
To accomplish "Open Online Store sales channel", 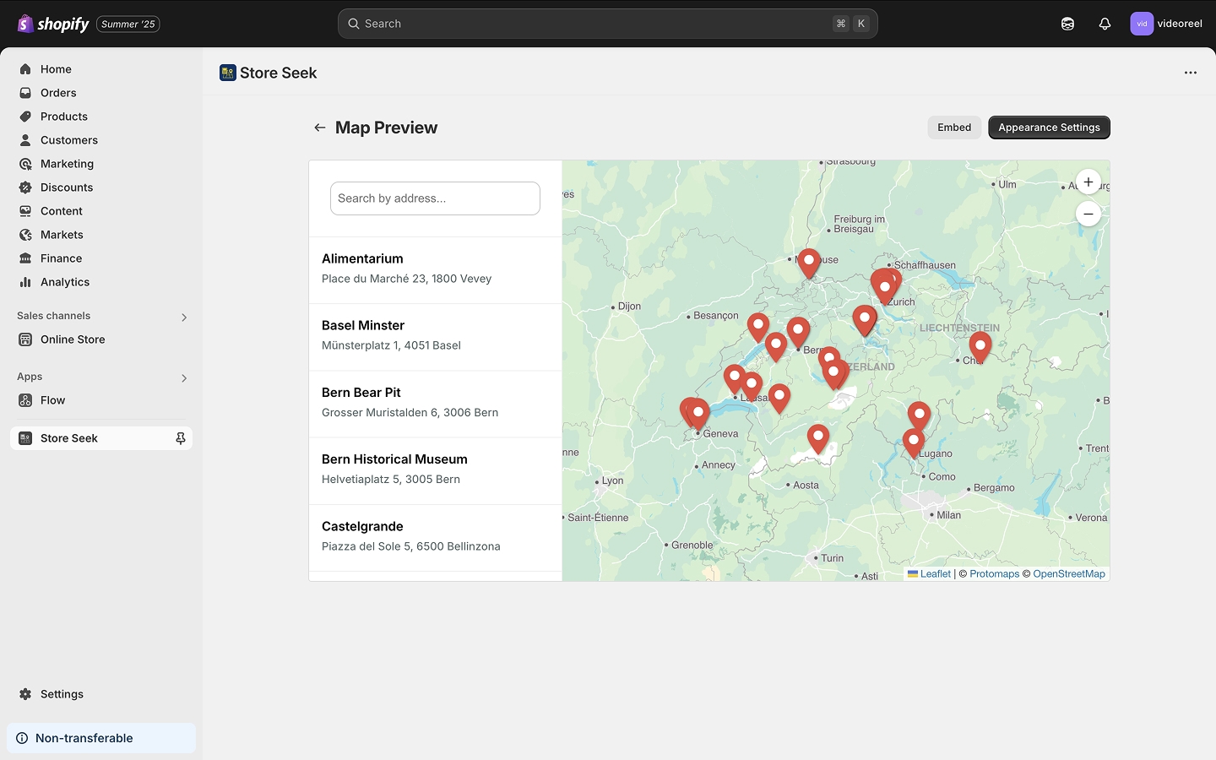I will click(x=73, y=339).
